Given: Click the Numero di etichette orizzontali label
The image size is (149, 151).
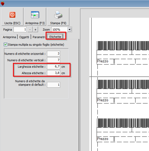Looking at the screenshot, I should pos(25,54).
